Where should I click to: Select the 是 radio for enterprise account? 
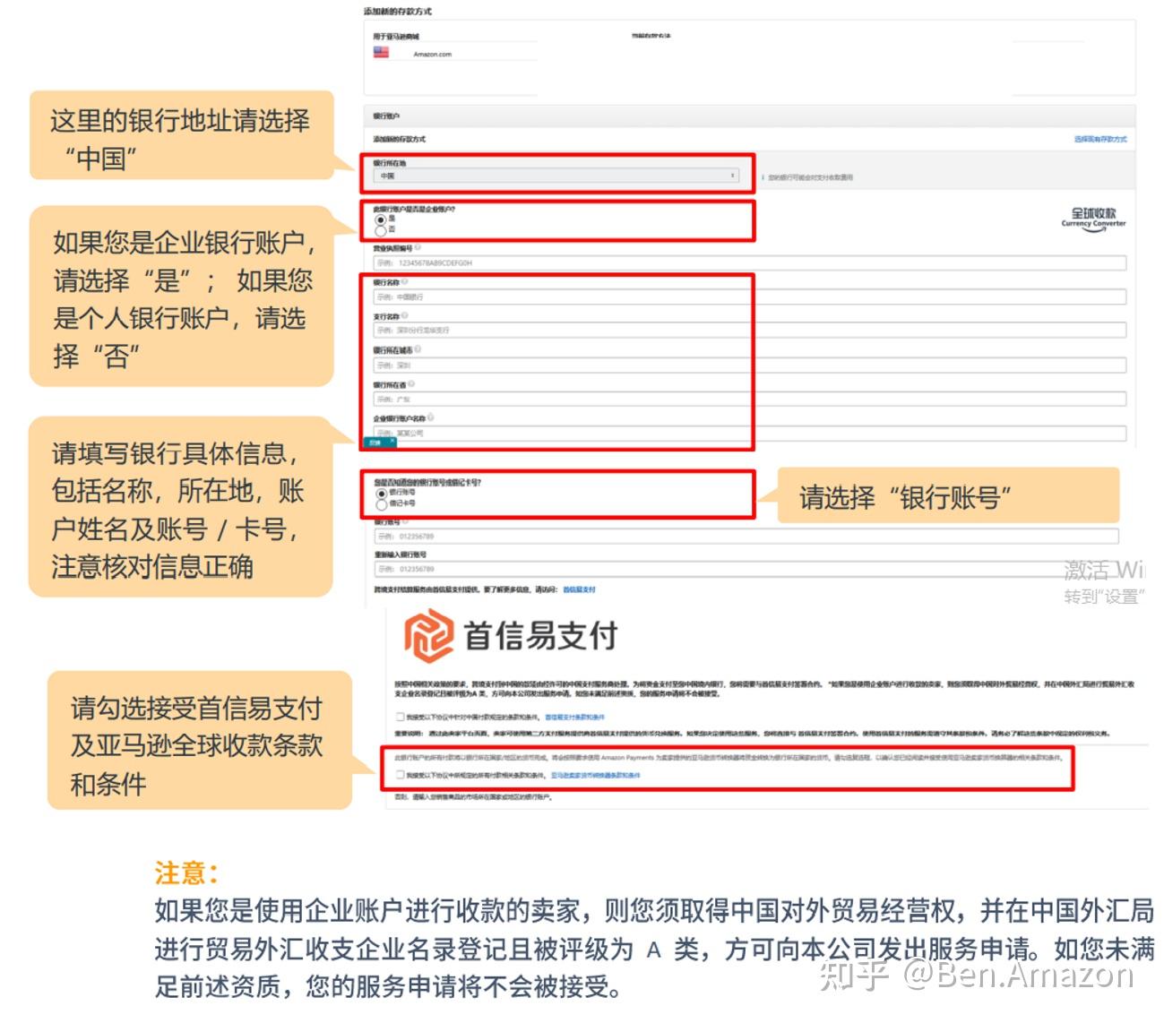pyautogui.click(x=382, y=219)
